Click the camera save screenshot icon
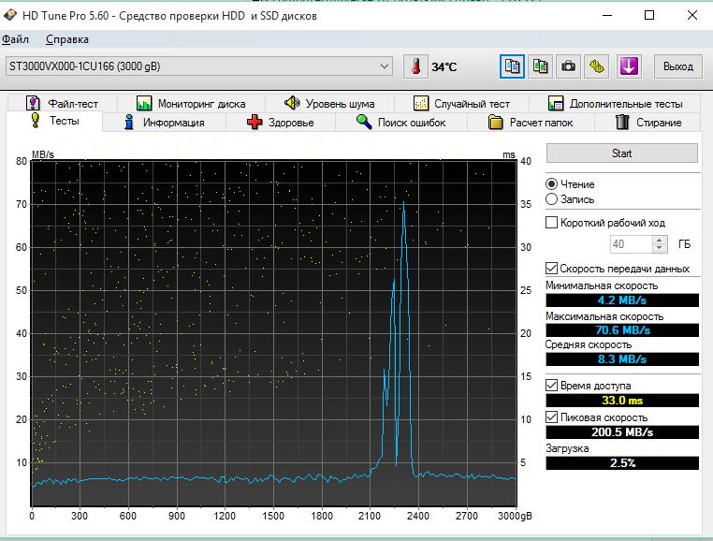713x541 pixels. (568, 66)
